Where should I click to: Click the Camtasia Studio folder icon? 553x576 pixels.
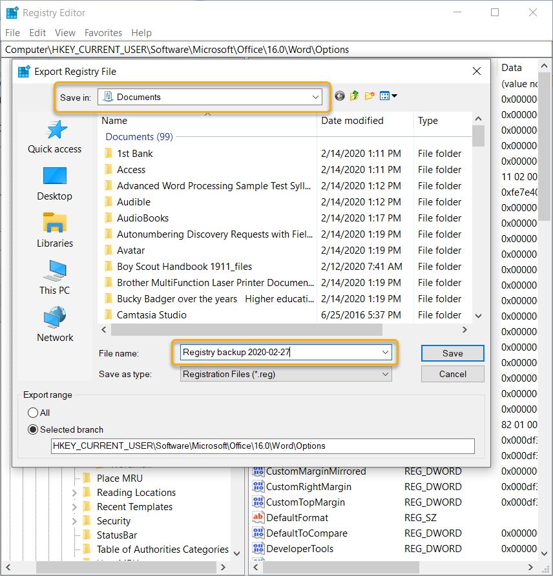point(109,315)
